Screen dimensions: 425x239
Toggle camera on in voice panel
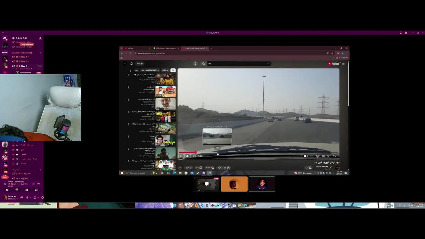pyautogui.click(x=7, y=190)
